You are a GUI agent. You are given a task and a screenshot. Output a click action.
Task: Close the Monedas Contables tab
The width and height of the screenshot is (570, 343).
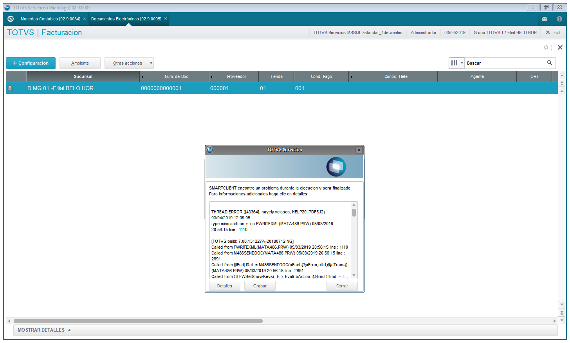(x=85, y=19)
